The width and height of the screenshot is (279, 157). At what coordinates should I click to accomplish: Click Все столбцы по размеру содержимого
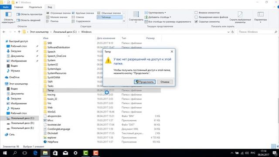click(x=168, y=21)
